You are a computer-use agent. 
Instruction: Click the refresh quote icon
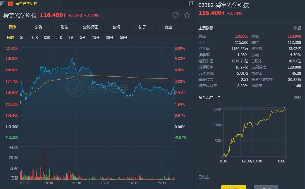tap(175, 15)
